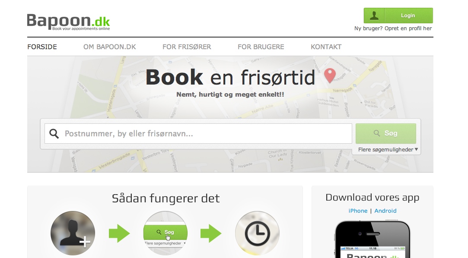The width and height of the screenshot is (468, 258).
Task: Click the red map pin marker
Action: tap(330, 76)
